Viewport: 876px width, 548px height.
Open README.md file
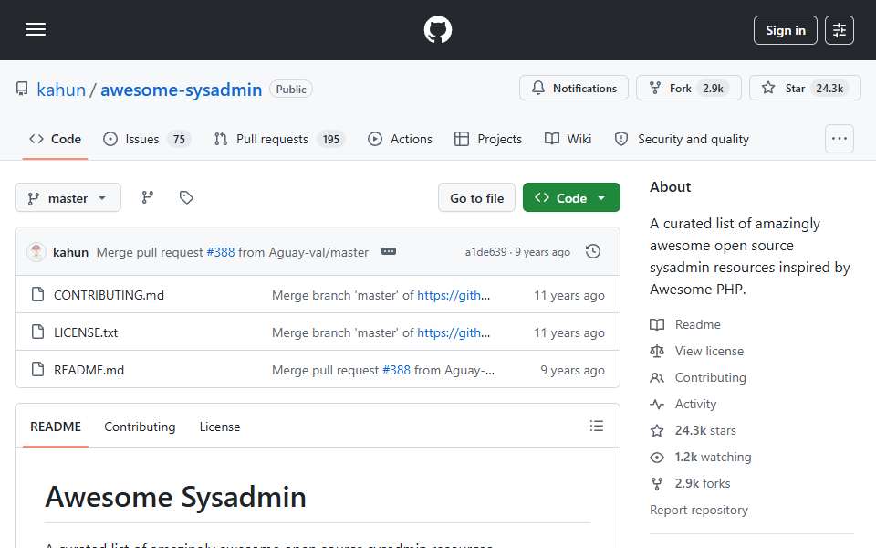(89, 370)
